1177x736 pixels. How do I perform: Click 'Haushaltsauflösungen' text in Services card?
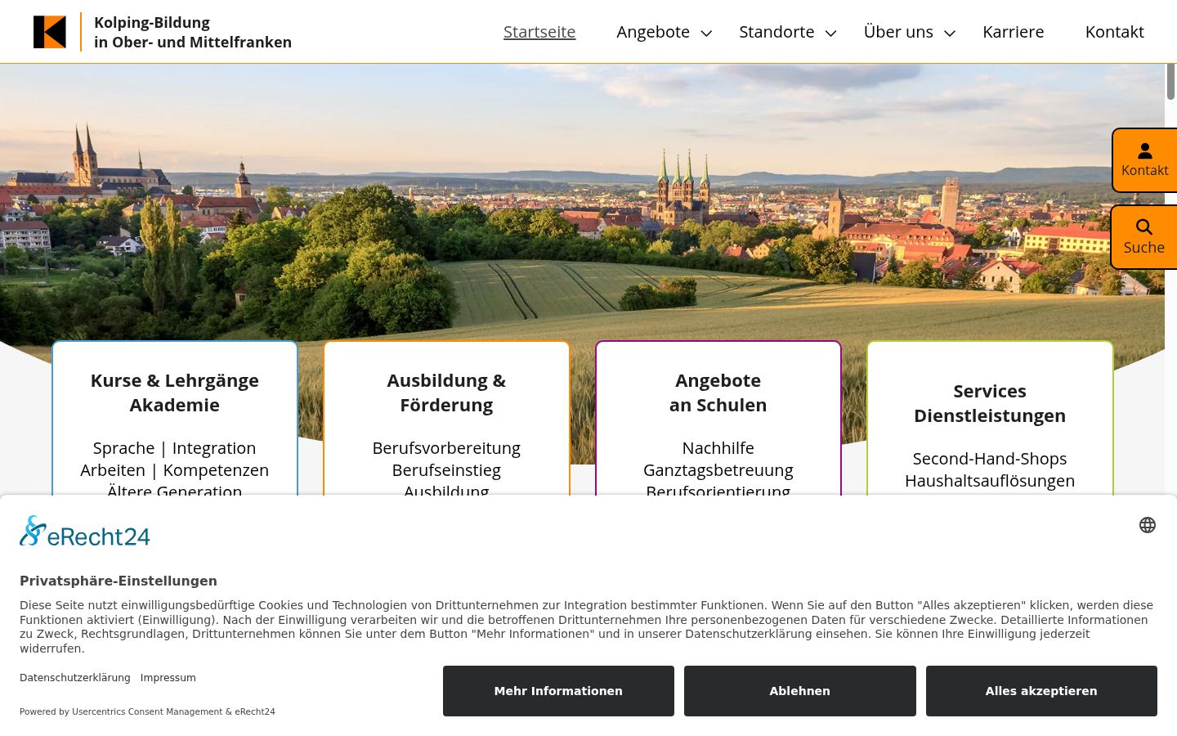point(990,481)
